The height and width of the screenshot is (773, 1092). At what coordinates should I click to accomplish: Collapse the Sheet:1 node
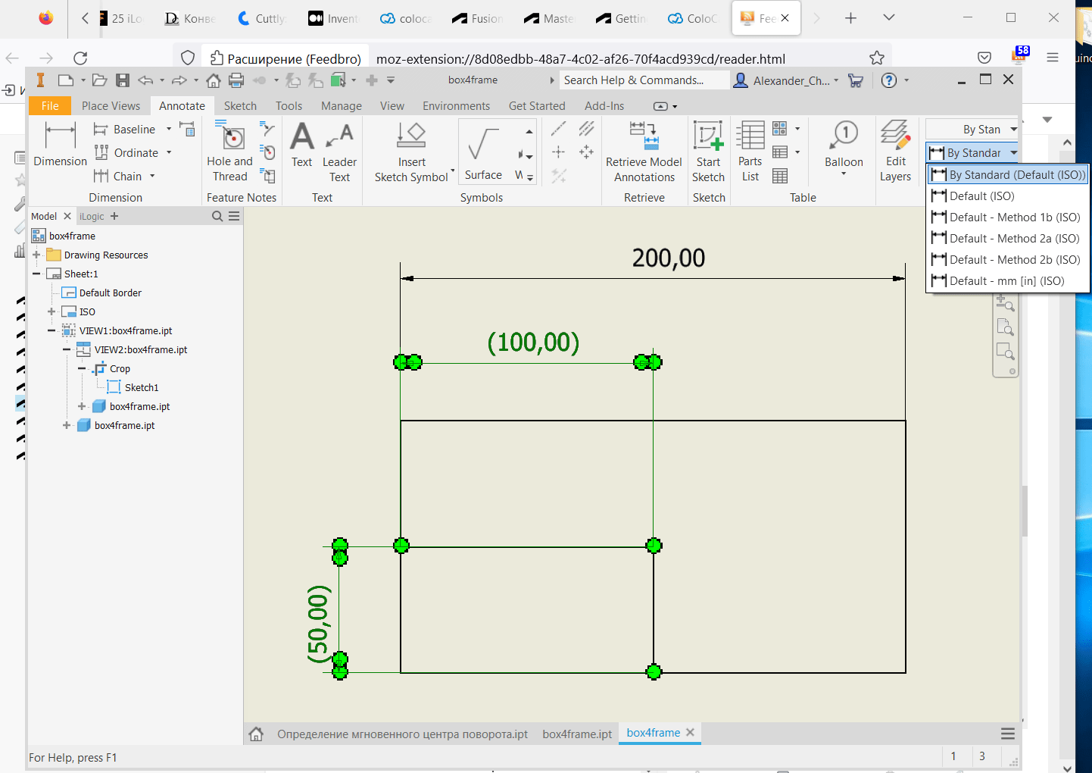click(36, 274)
